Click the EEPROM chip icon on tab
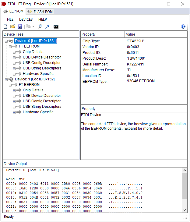The width and height of the screenshot is (190, 222). (5, 11)
